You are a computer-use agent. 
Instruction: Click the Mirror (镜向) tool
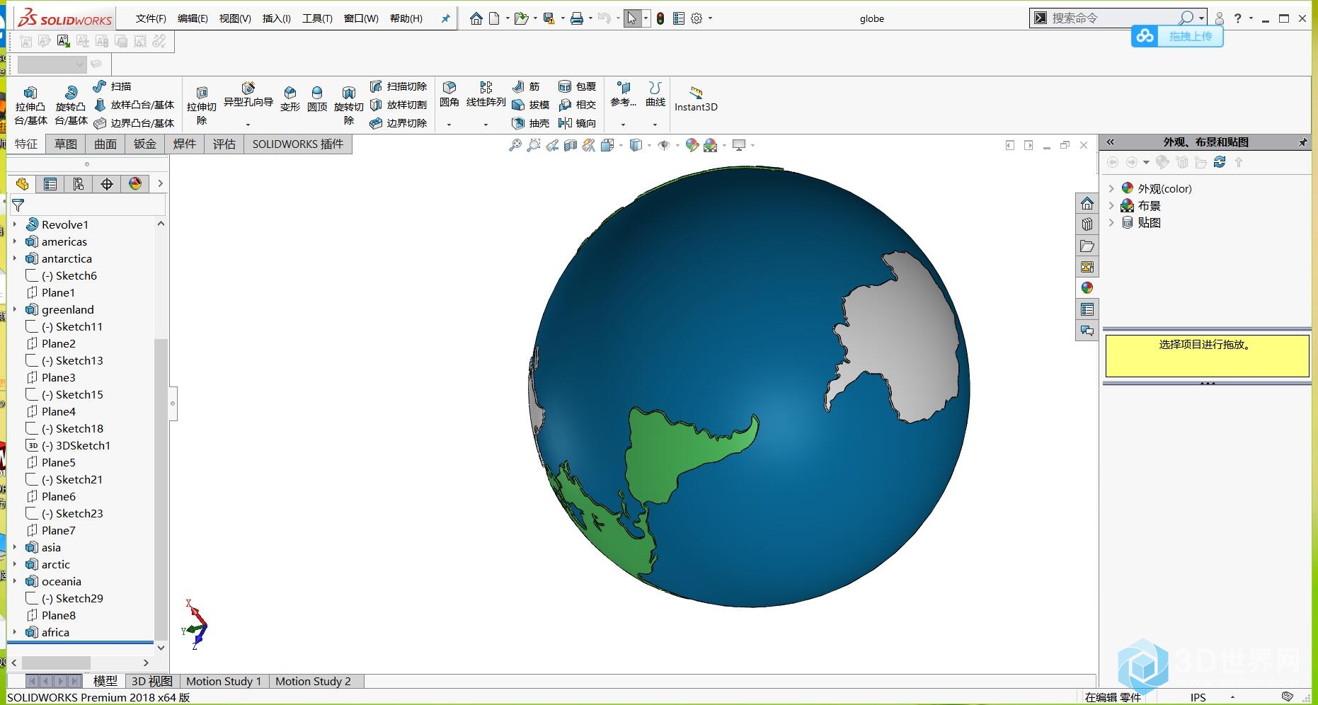pyautogui.click(x=577, y=123)
